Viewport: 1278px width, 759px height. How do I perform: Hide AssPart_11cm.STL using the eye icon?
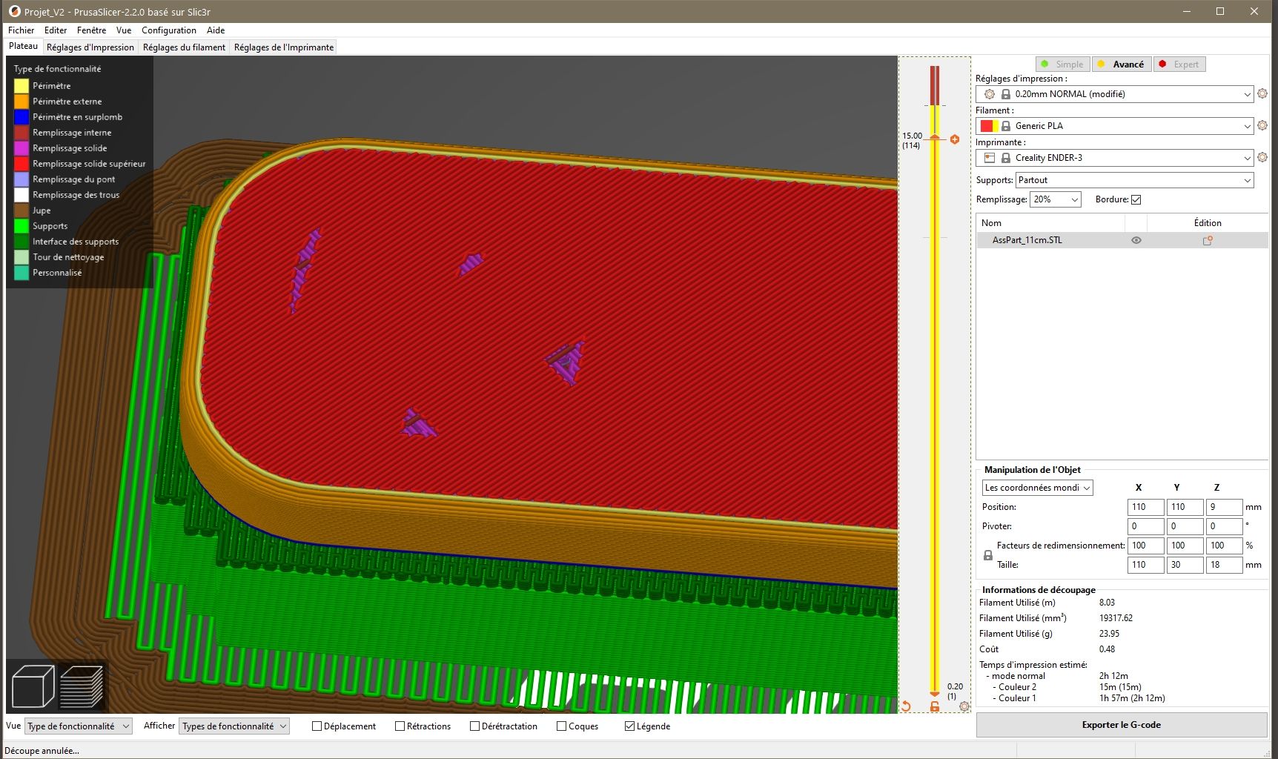point(1136,240)
